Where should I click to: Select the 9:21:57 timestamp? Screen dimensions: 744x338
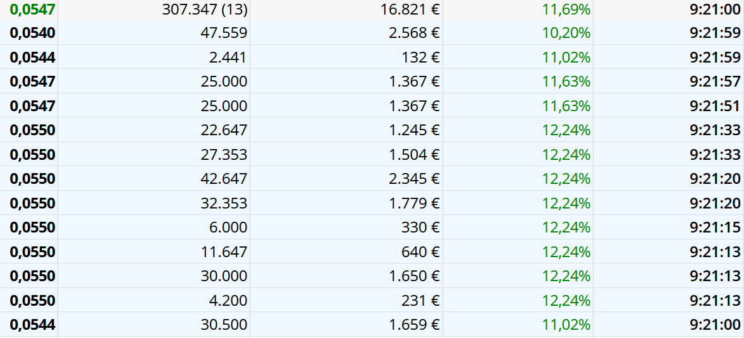[x=716, y=81]
